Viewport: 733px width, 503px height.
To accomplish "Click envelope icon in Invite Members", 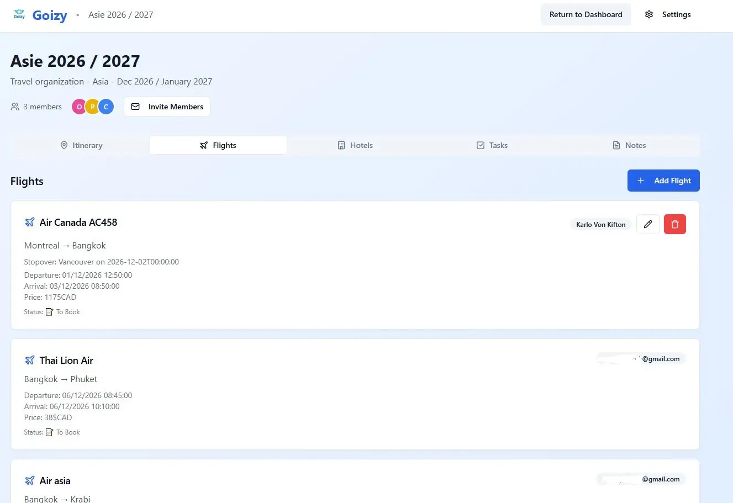I will click(135, 107).
